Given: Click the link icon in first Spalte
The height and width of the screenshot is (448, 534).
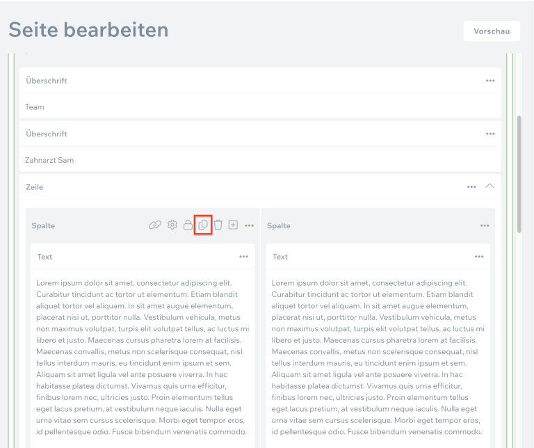Looking at the screenshot, I should (x=155, y=225).
